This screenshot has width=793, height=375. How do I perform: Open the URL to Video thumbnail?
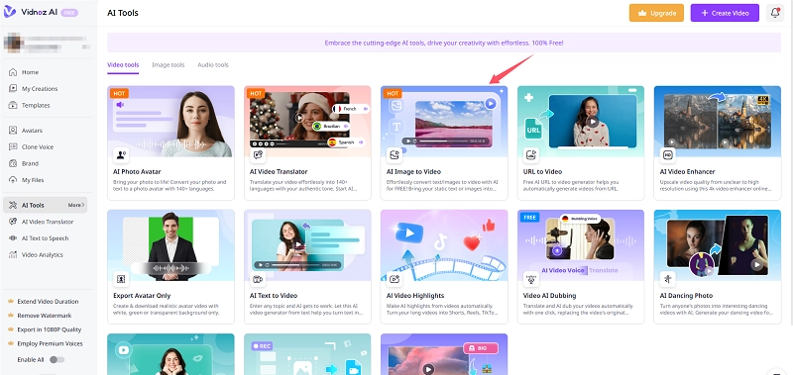tap(581, 121)
